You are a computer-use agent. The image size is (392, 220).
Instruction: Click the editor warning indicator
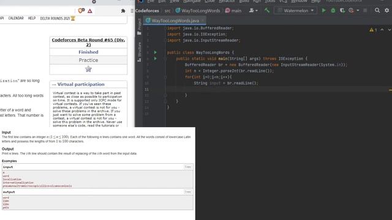tap(373, 30)
